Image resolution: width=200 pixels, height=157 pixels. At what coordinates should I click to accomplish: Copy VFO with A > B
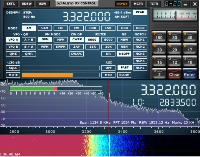(x=29, y=40)
